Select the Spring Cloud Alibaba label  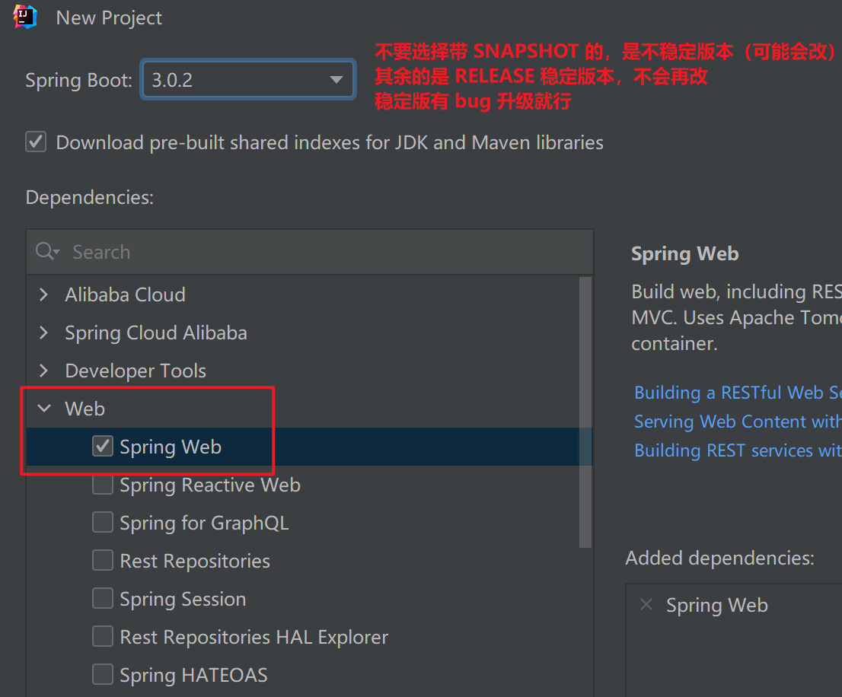156,333
